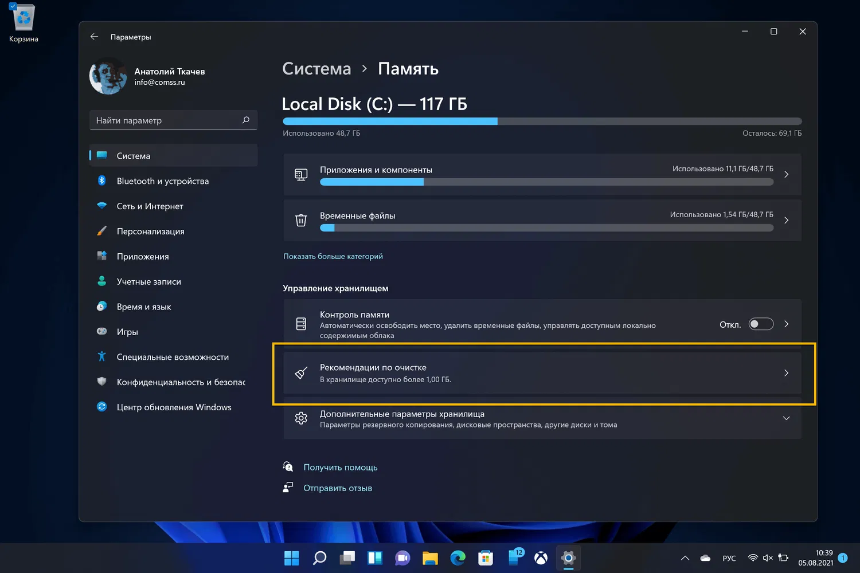Open Временные файлы details chevron
The height and width of the screenshot is (573, 860).
786,220
